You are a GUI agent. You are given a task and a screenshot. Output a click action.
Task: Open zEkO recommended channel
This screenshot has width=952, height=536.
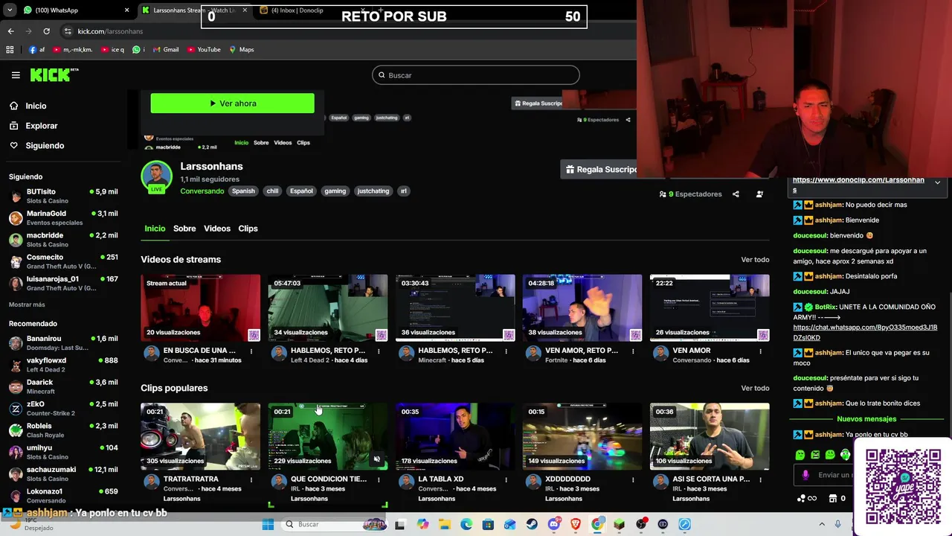pos(63,408)
